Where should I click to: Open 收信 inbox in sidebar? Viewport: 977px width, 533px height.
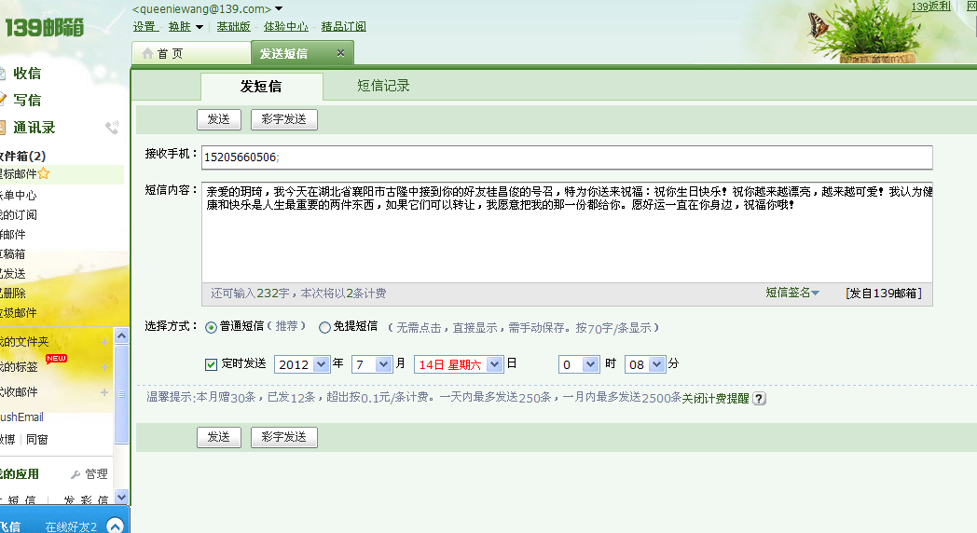click(27, 74)
